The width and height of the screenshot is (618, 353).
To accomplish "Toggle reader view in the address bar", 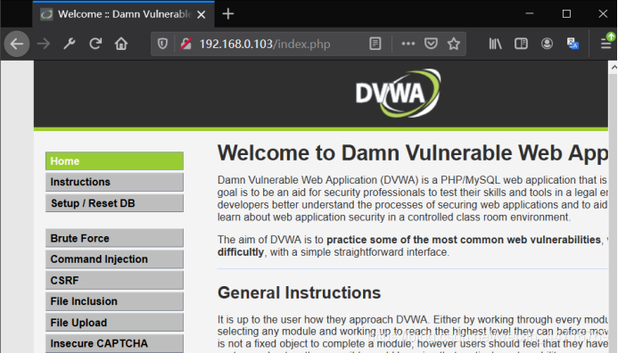I will pyautogui.click(x=375, y=44).
